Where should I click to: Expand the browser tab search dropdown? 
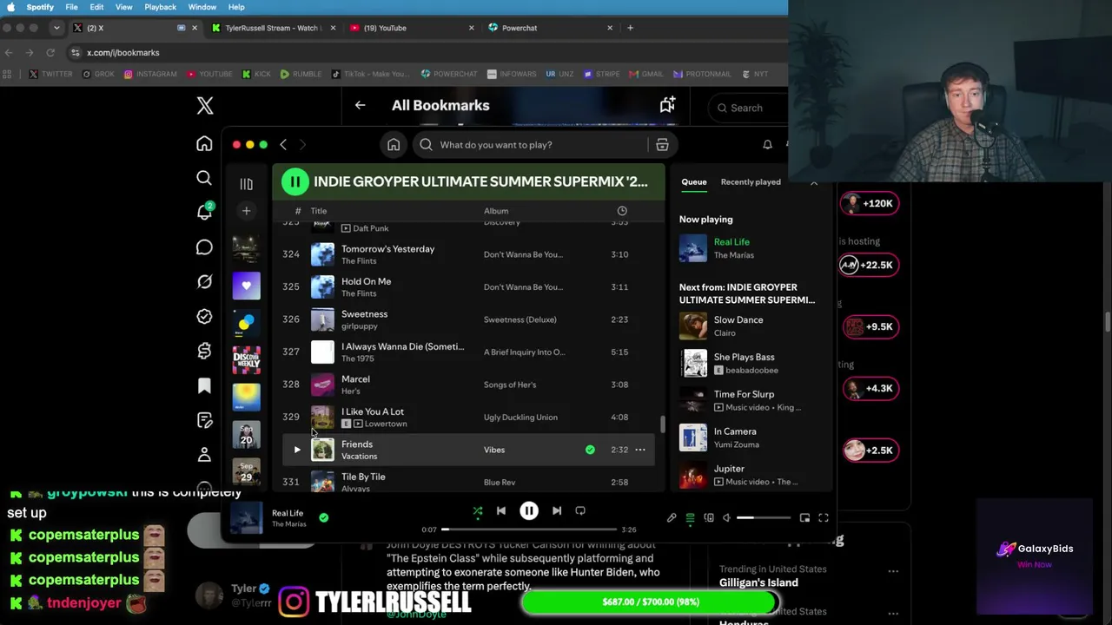(56, 28)
